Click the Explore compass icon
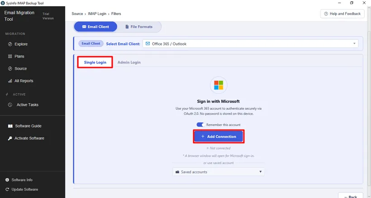371x198 pixels. (x=10, y=44)
